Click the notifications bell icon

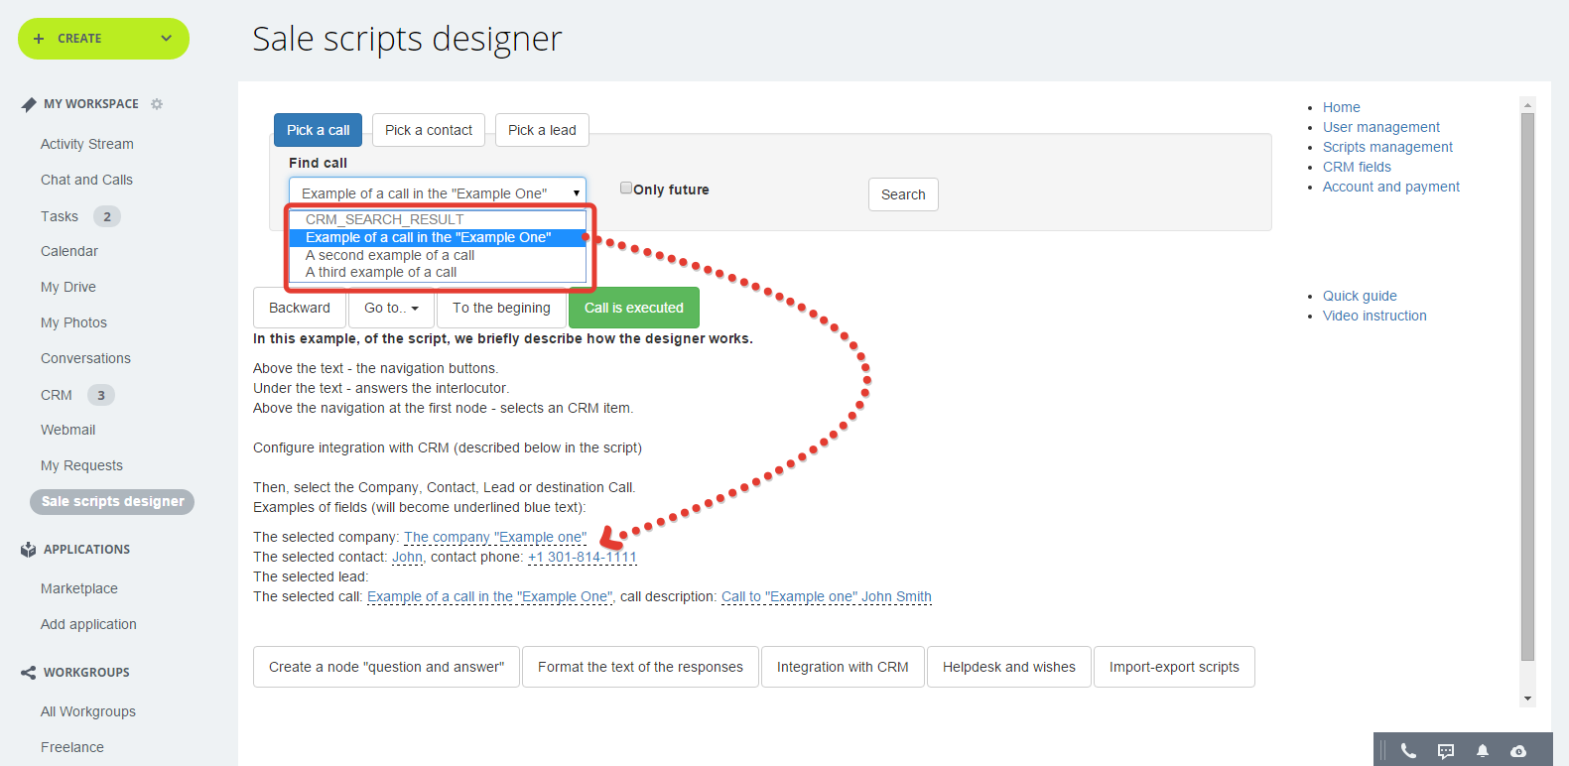click(x=1483, y=751)
